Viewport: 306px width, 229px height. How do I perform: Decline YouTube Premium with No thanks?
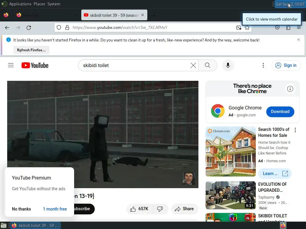click(x=21, y=209)
